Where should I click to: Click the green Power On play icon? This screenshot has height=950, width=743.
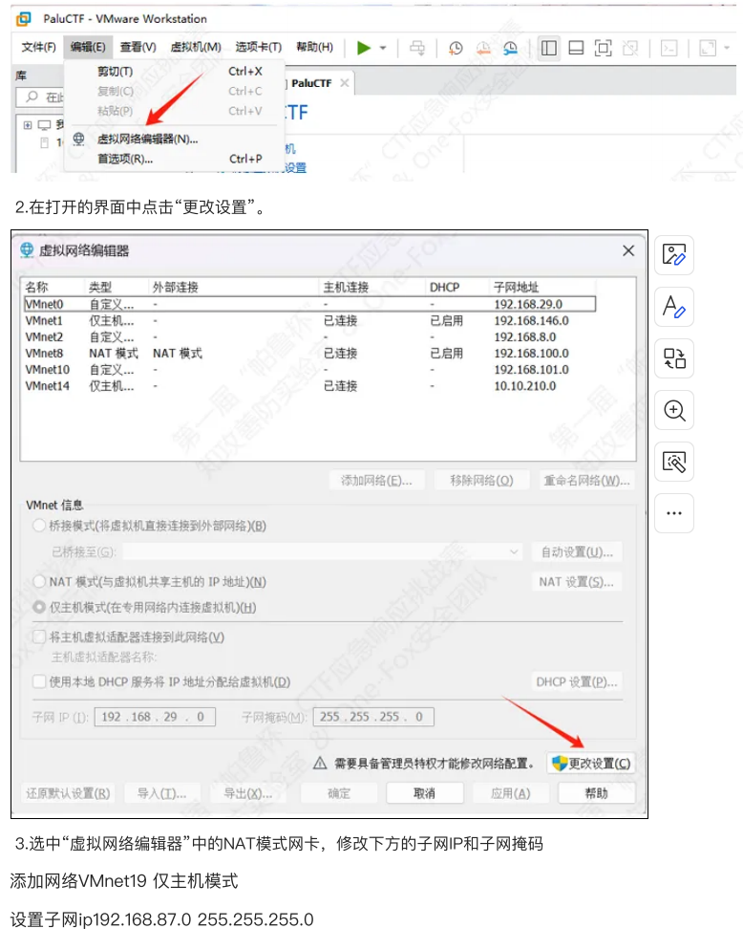click(x=364, y=47)
